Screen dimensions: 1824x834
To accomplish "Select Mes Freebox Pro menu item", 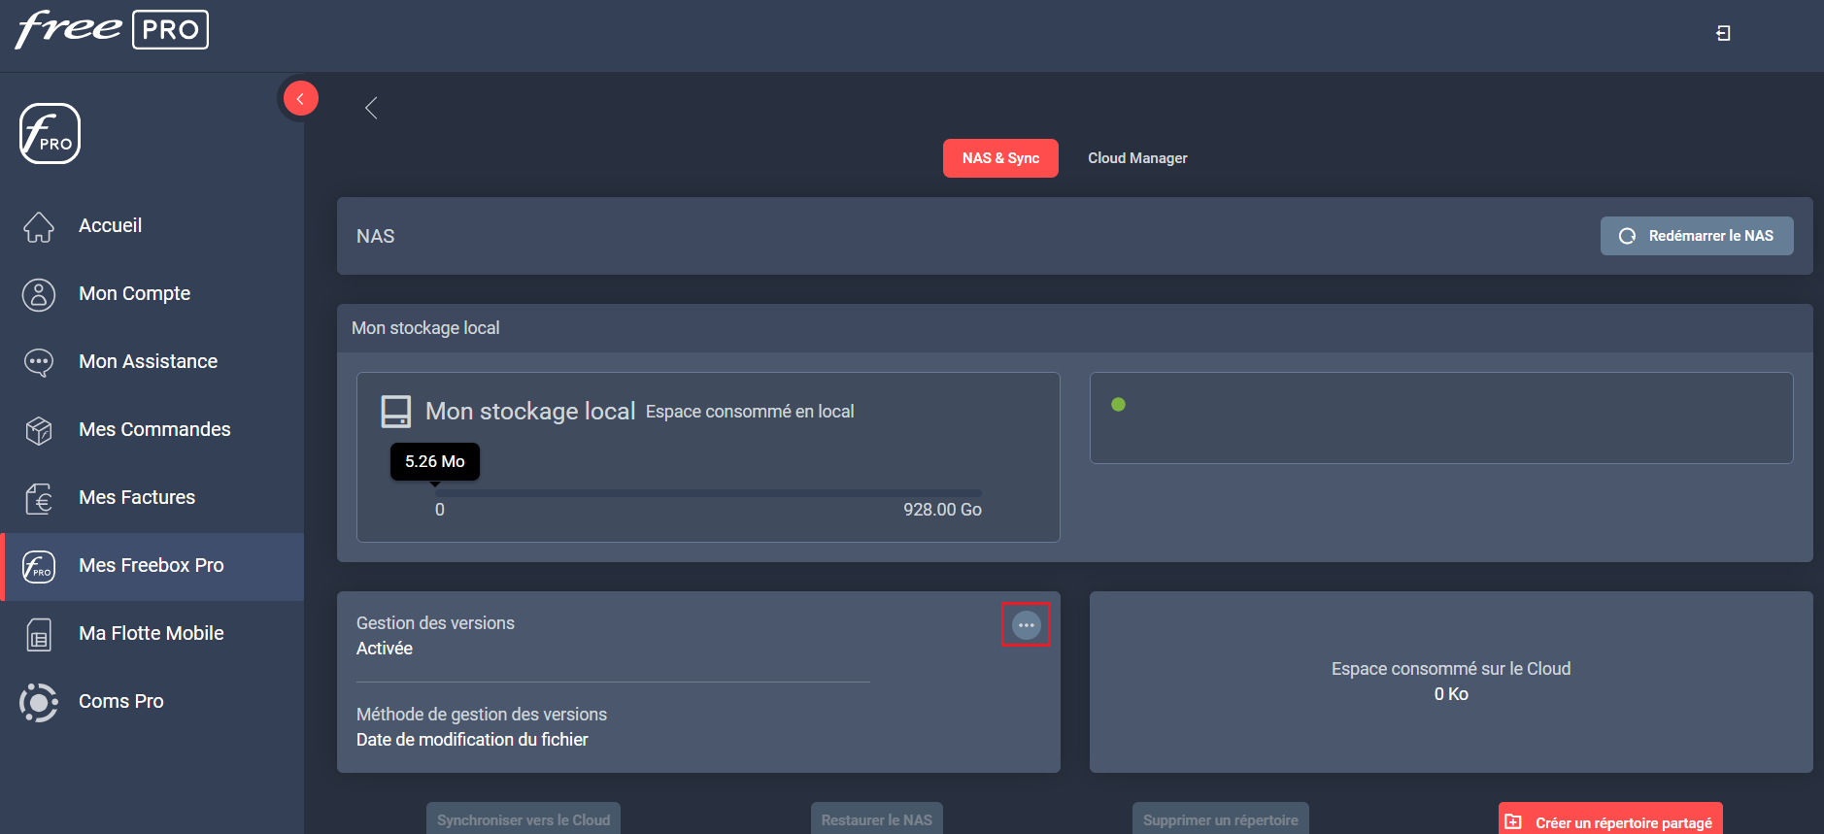I will 152,566.
